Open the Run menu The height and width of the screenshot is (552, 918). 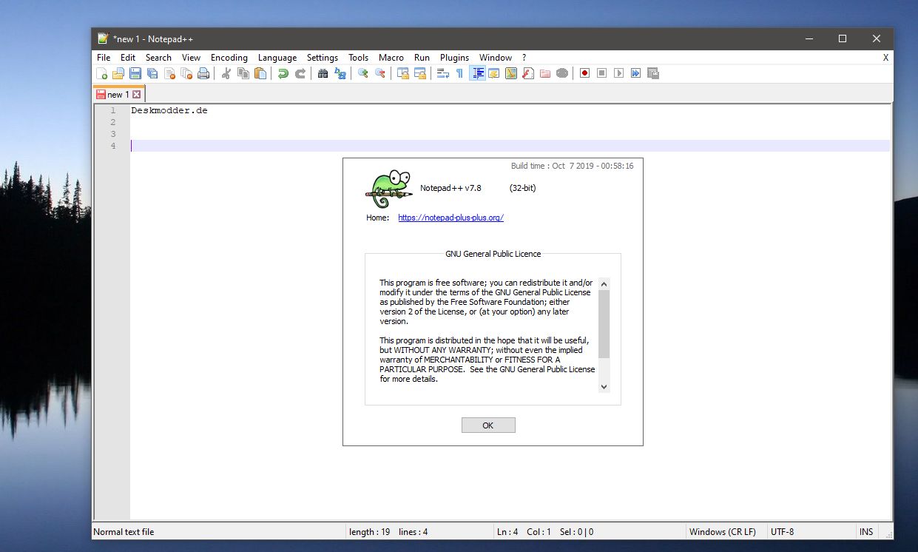point(422,57)
